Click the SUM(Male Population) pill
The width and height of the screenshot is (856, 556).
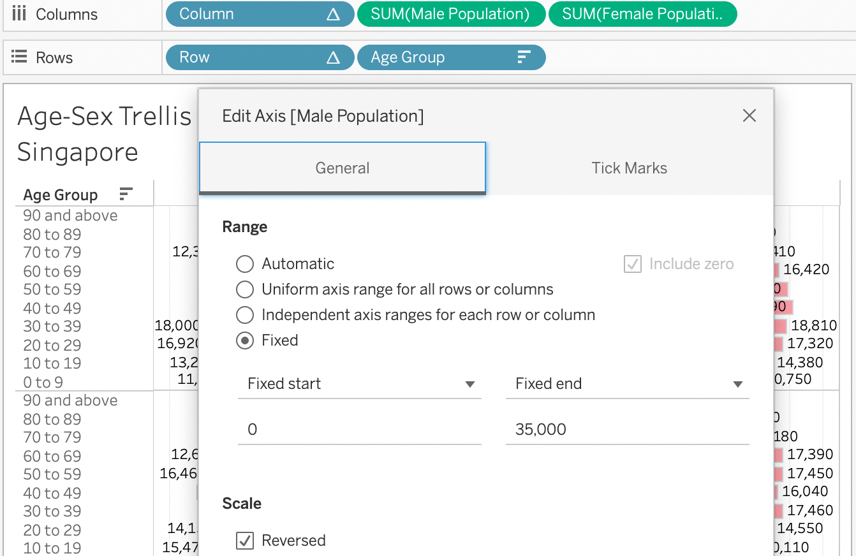pos(450,14)
